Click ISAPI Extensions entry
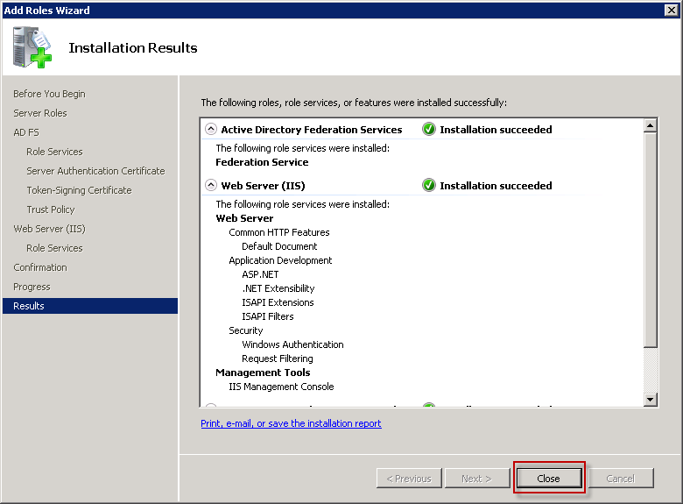Image resolution: width=683 pixels, height=504 pixels. (x=278, y=302)
